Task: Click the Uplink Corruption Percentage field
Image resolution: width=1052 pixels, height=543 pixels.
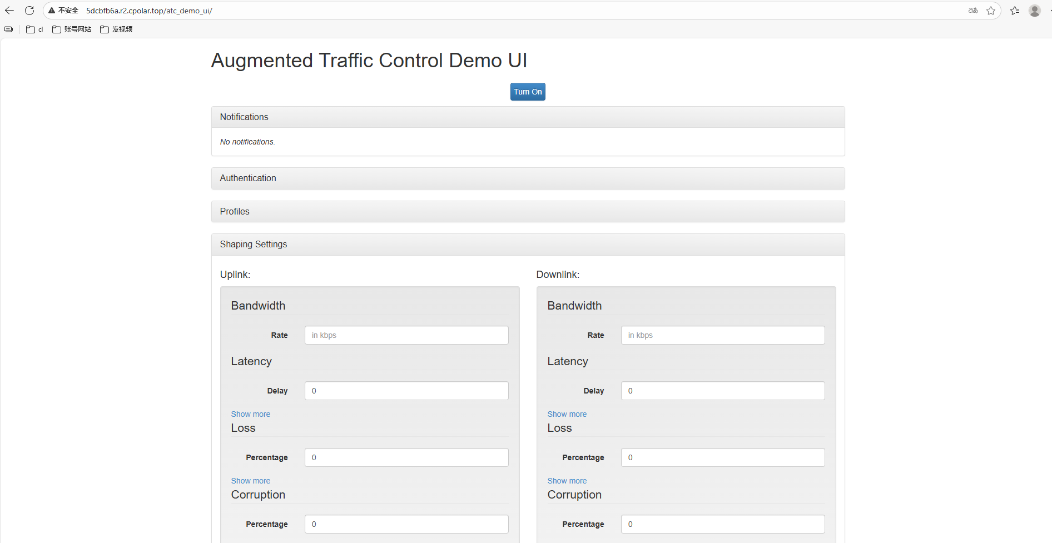Action: point(406,524)
